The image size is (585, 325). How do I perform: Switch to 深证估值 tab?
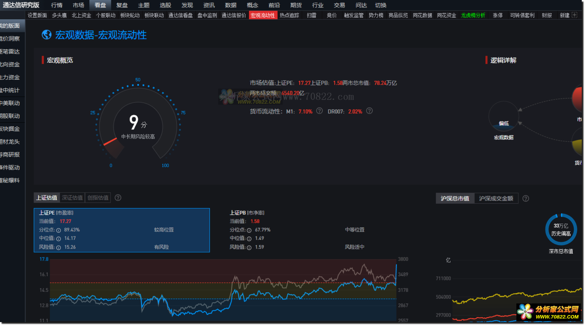point(72,198)
